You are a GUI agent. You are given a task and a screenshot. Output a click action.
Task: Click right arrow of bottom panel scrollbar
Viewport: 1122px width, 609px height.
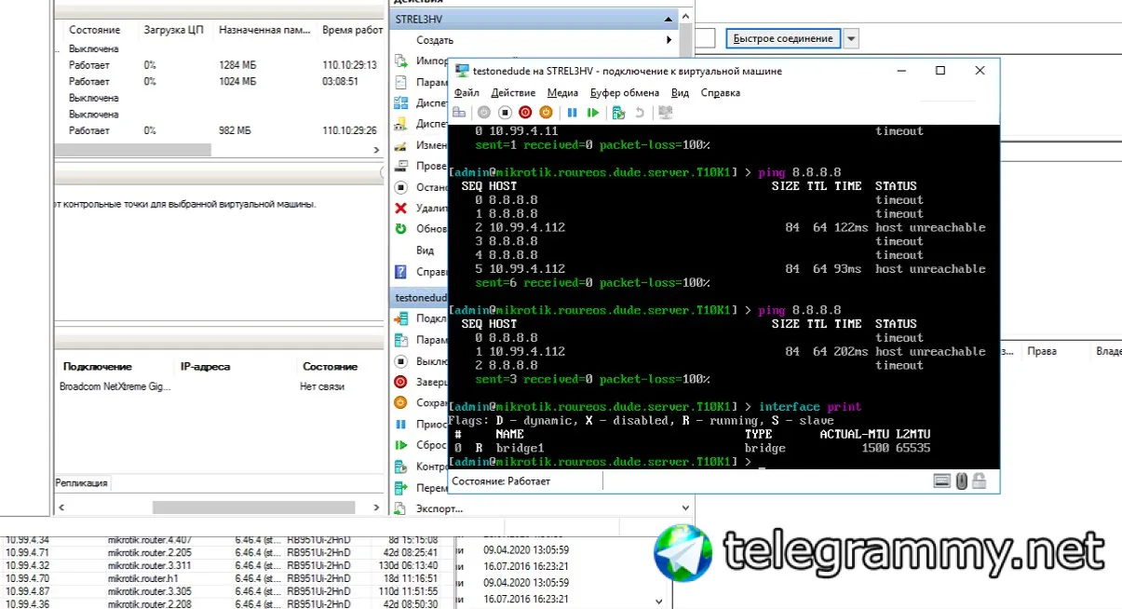click(x=376, y=507)
